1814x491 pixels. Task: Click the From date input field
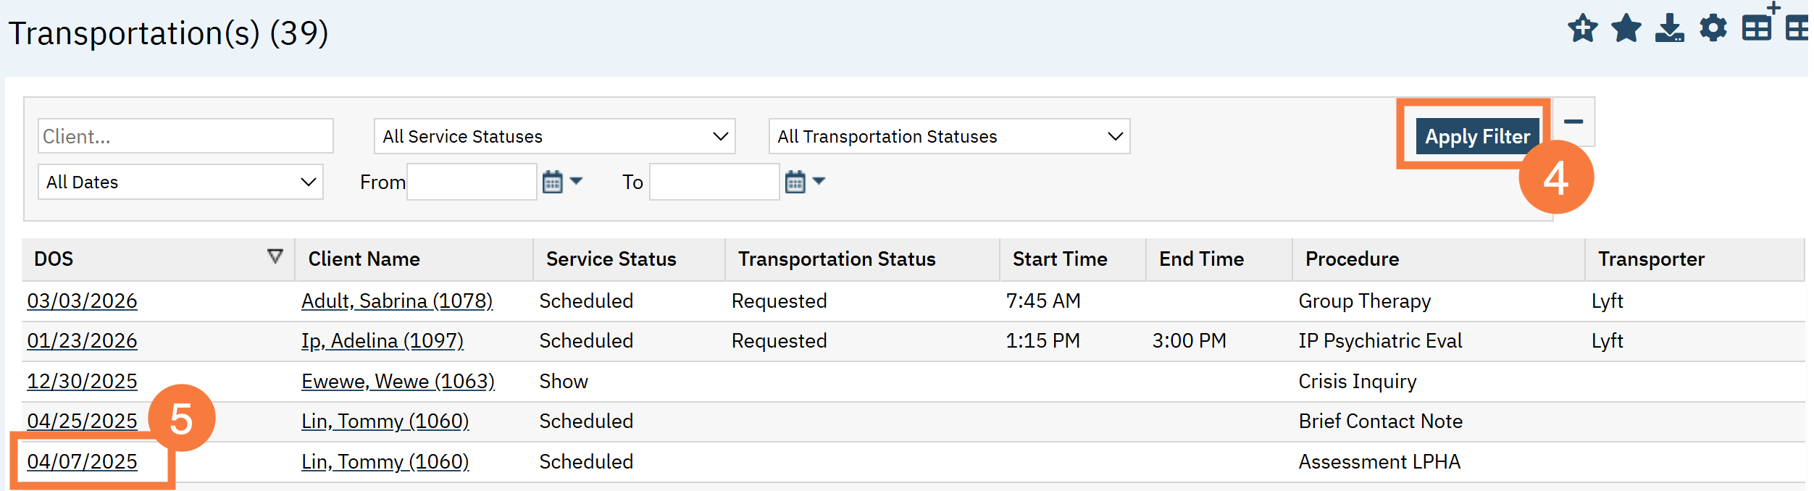[472, 182]
